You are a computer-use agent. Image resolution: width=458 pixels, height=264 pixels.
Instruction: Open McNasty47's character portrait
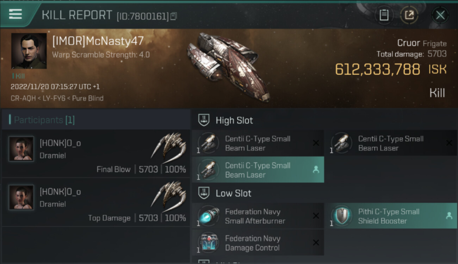pyautogui.click(x=29, y=51)
